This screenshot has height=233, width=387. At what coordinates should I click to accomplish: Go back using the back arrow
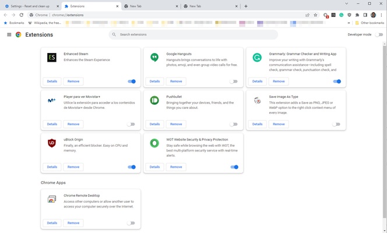tap(5, 15)
